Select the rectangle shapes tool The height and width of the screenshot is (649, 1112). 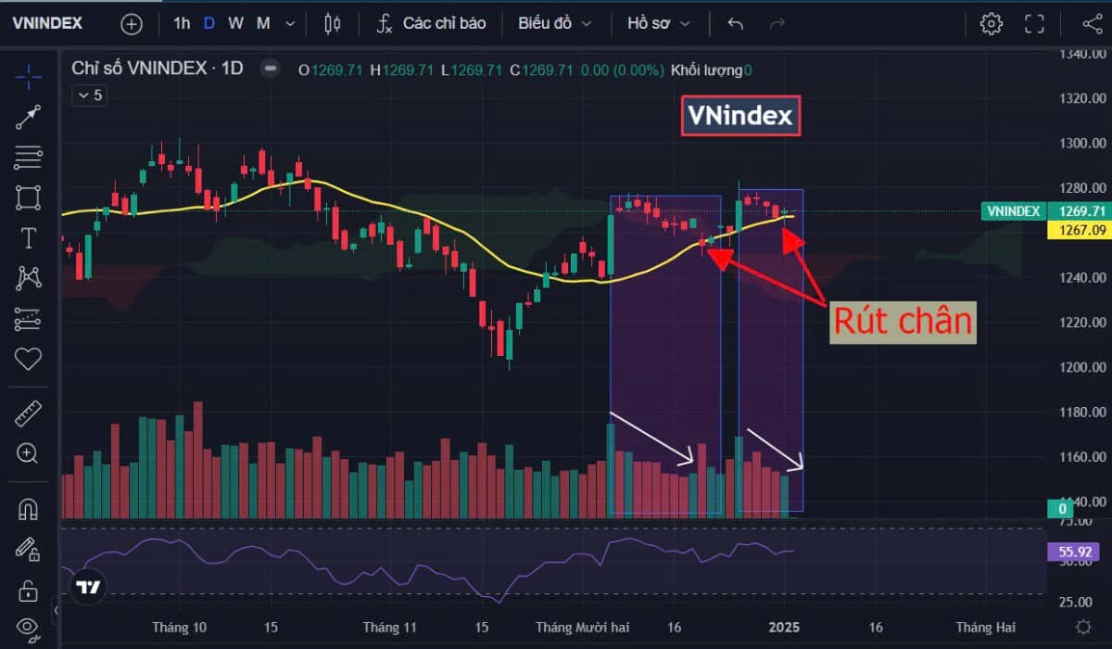point(28,197)
